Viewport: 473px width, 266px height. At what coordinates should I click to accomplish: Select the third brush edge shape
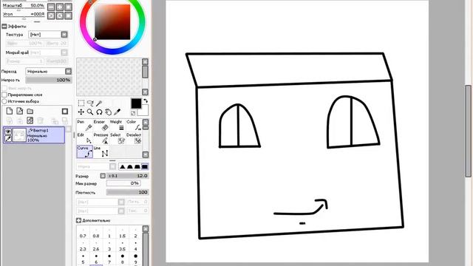point(137,166)
